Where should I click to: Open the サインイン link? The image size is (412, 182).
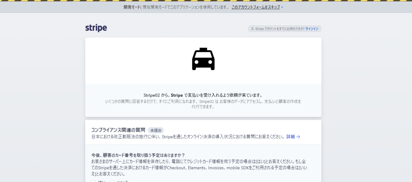312,29
